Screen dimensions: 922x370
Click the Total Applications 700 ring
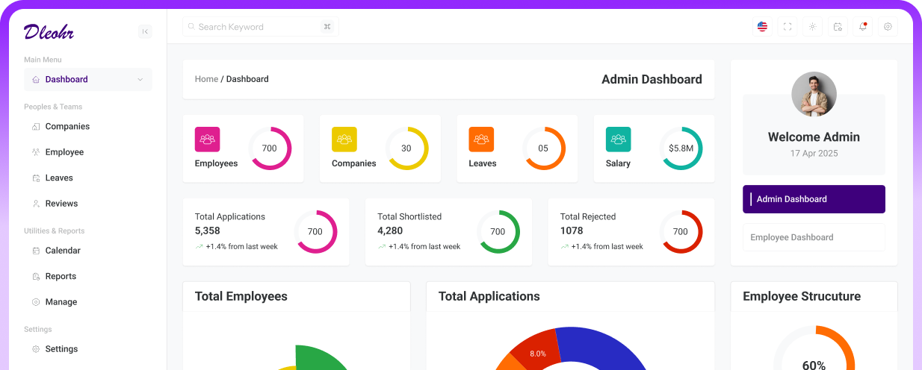click(x=315, y=232)
